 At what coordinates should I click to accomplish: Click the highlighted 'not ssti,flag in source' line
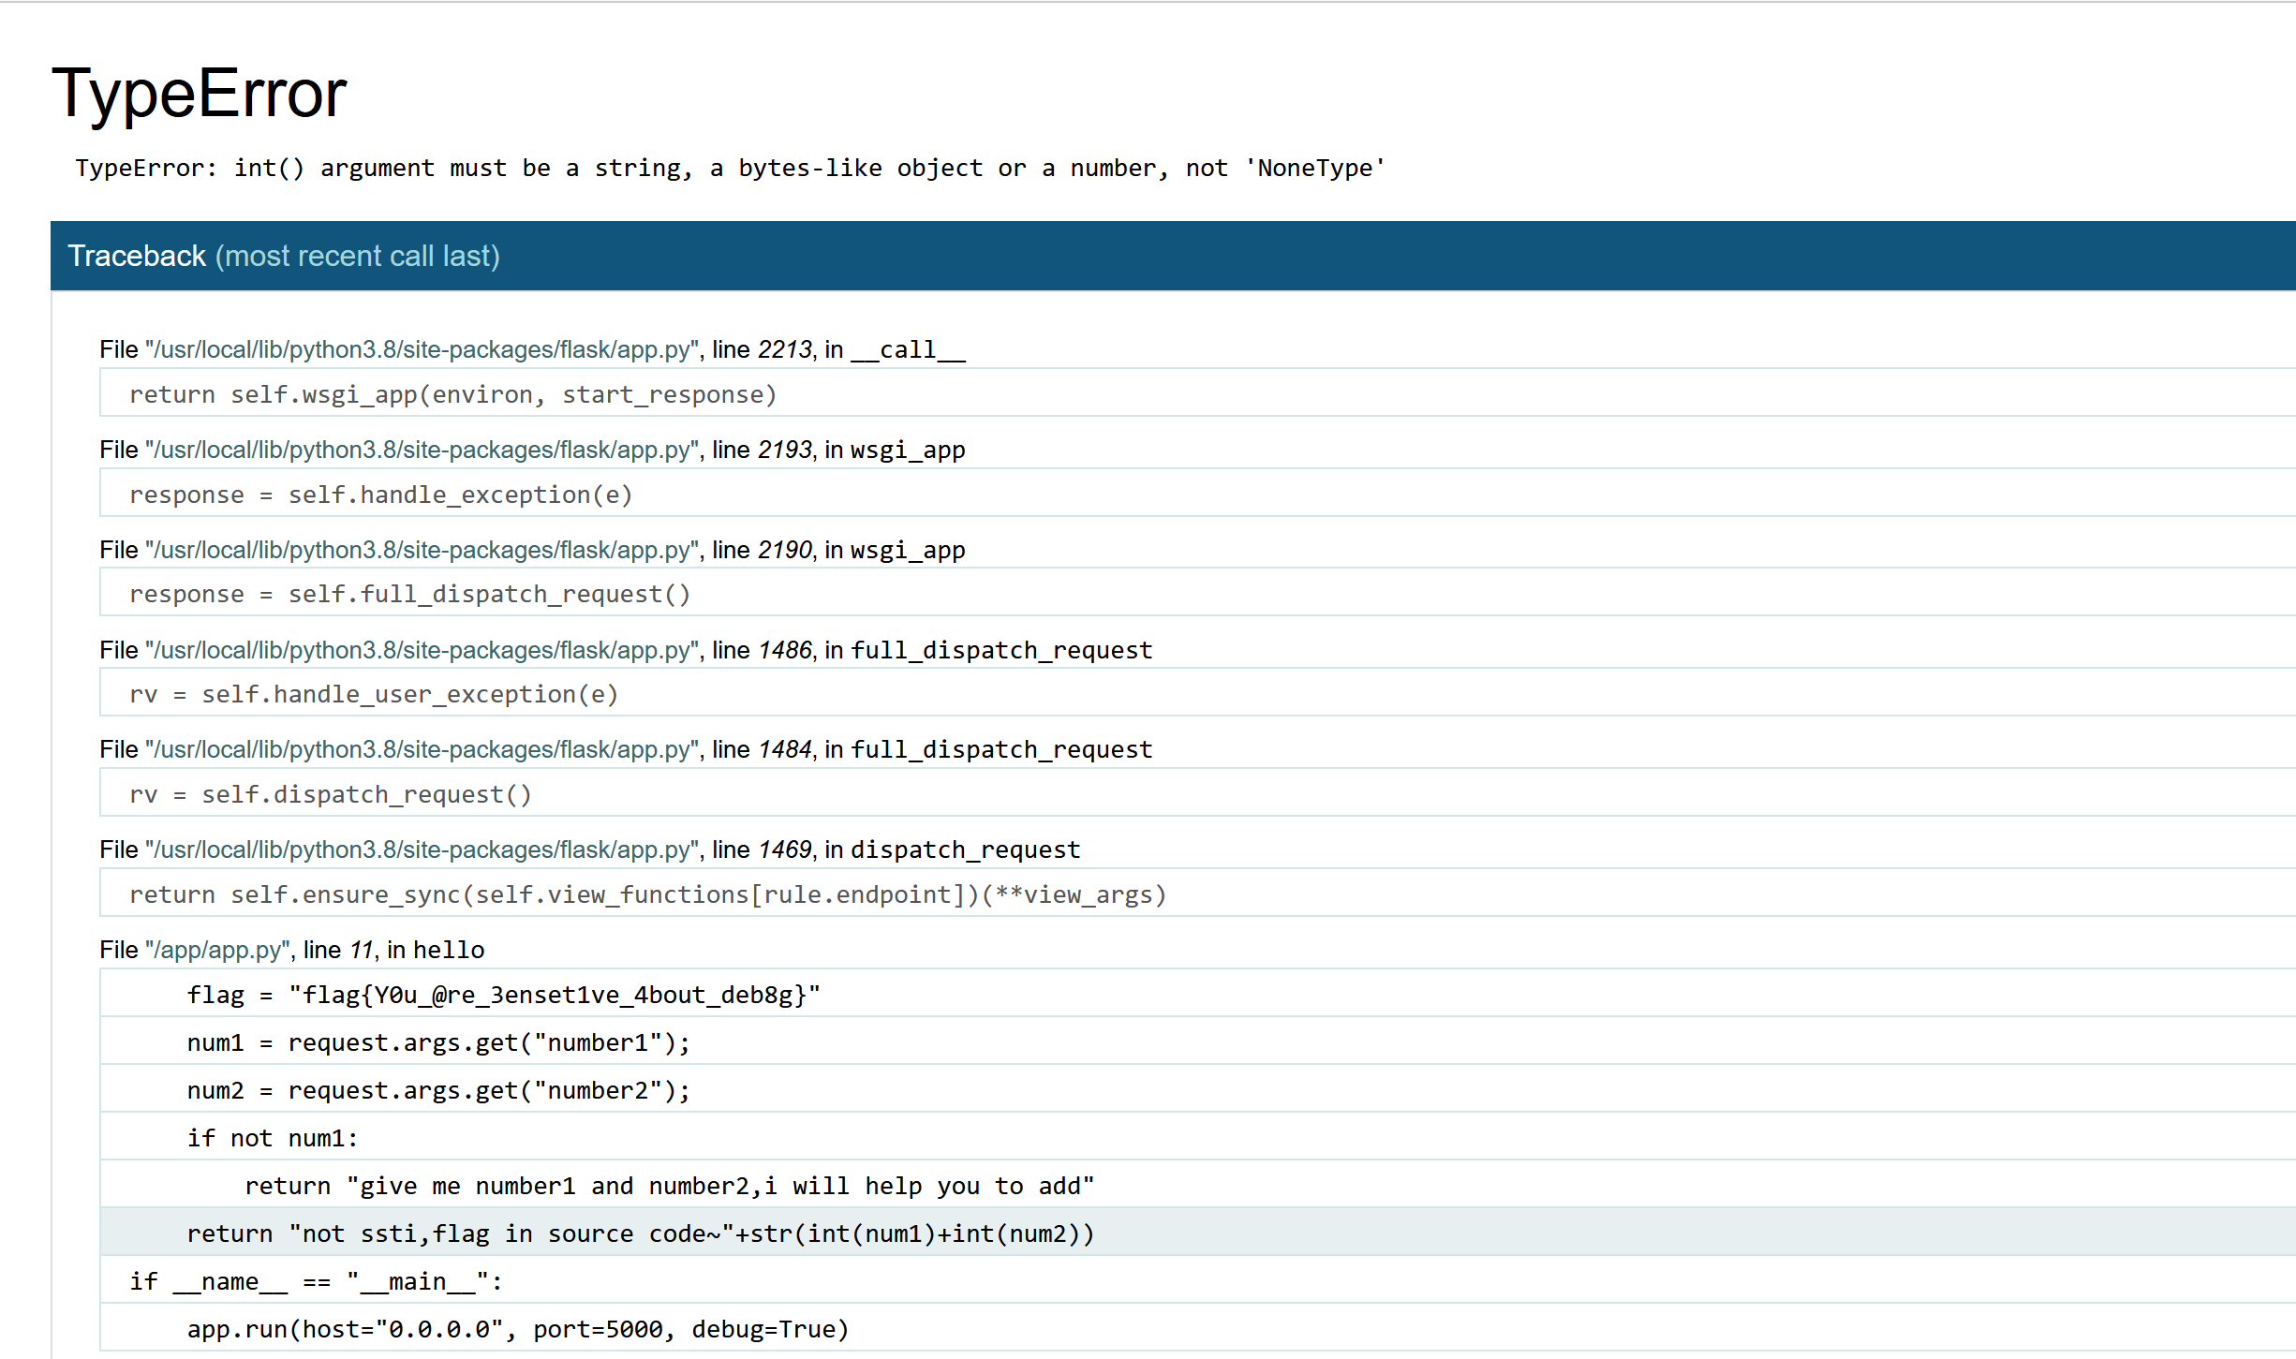(x=1197, y=1233)
